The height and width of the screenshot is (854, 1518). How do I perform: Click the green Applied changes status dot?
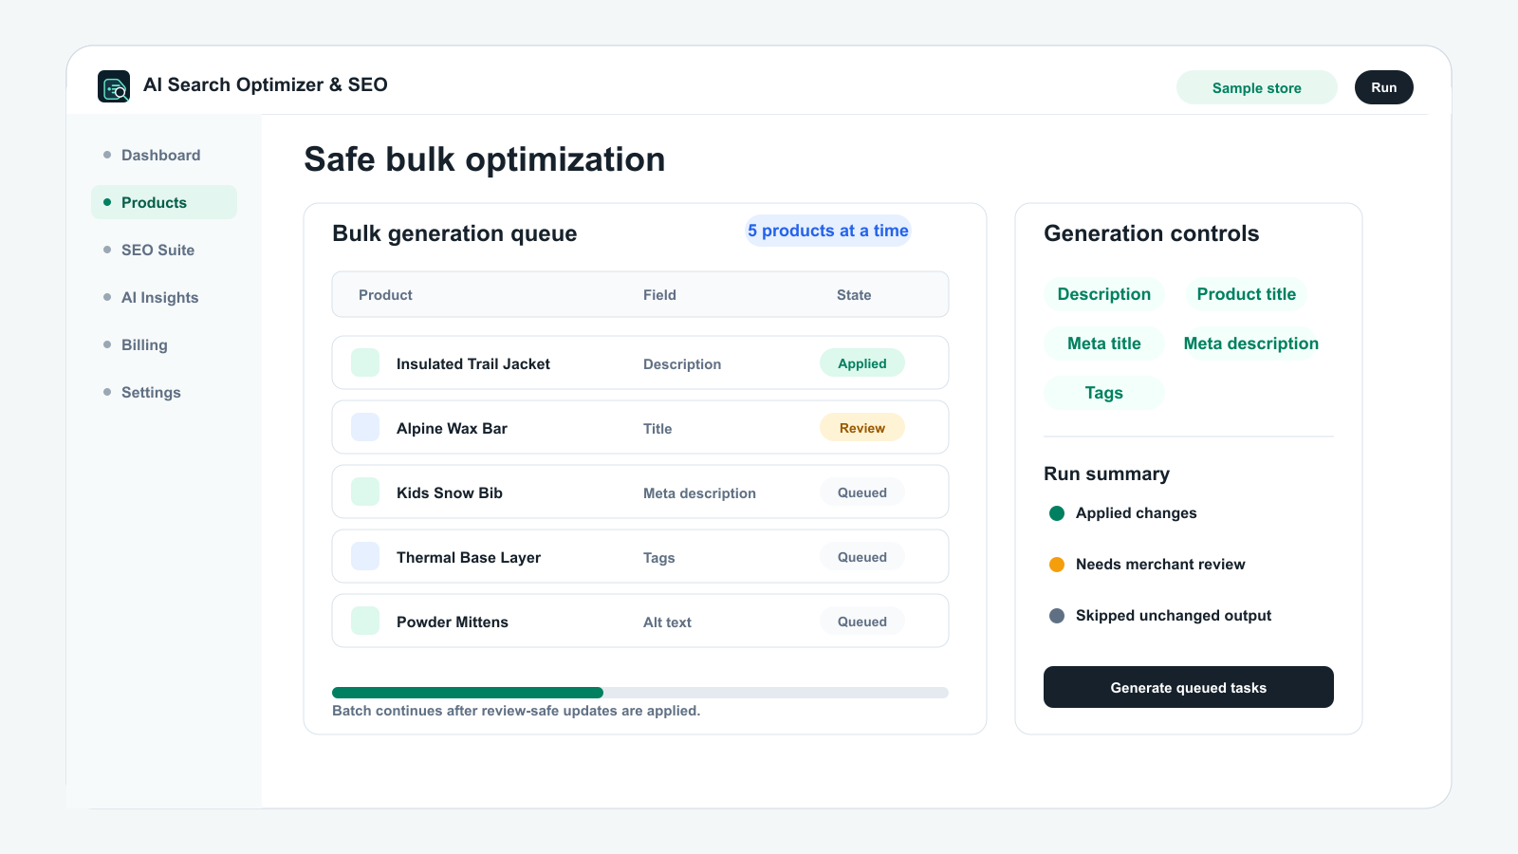(1057, 513)
